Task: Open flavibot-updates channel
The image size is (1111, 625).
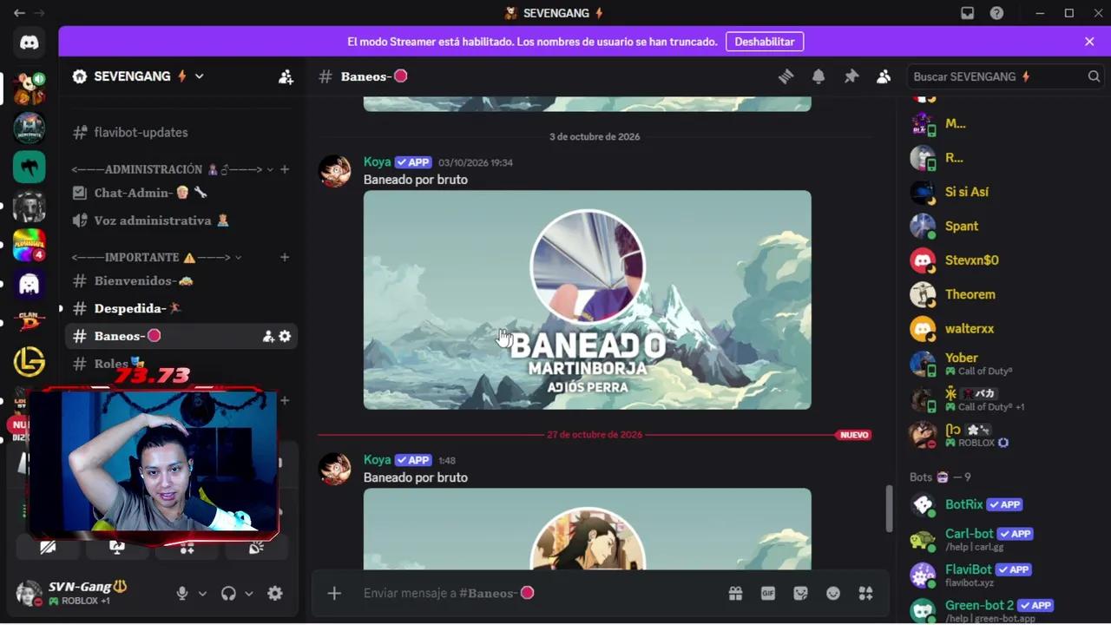Action: (181, 133)
